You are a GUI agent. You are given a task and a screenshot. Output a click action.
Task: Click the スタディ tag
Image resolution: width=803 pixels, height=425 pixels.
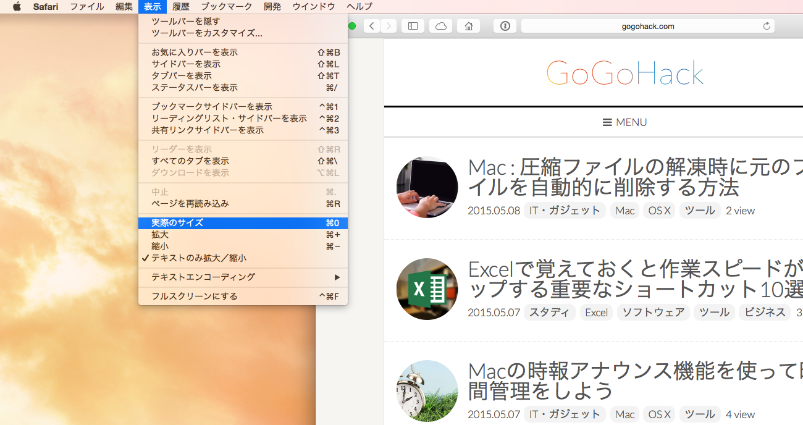coord(550,313)
